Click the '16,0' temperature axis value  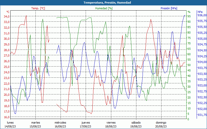pyautogui.click(x=7, y=117)
